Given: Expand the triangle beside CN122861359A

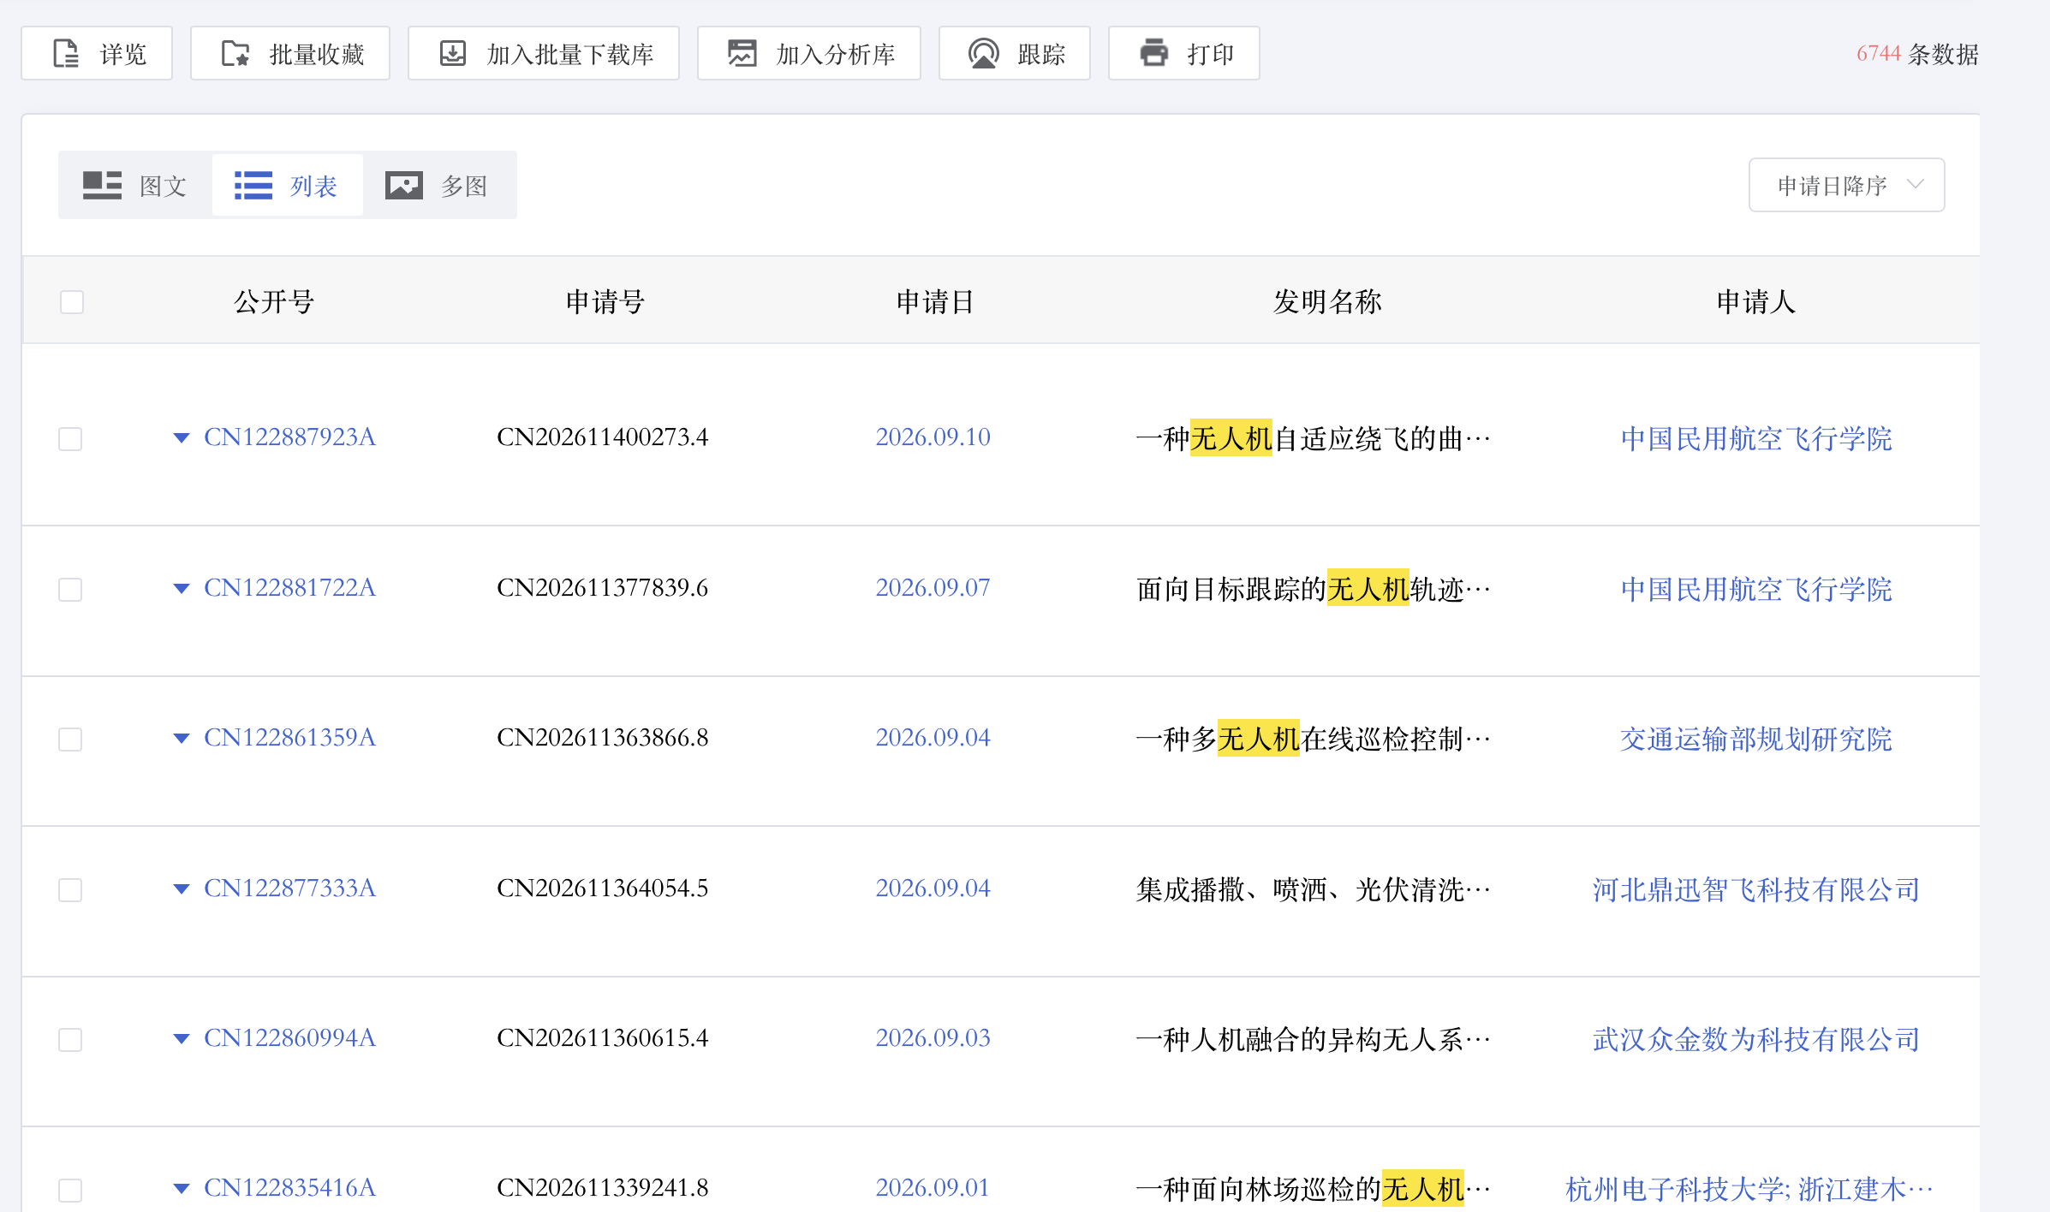Looking at the screenshot, I should [x=181, y=739].
